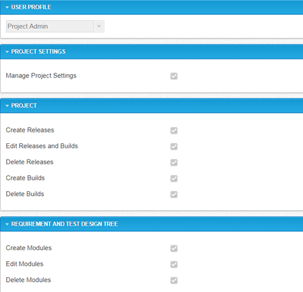This screenshot has width=303, height=292.
Task: Toggle Create Releases checkbox
Action: 174,130
